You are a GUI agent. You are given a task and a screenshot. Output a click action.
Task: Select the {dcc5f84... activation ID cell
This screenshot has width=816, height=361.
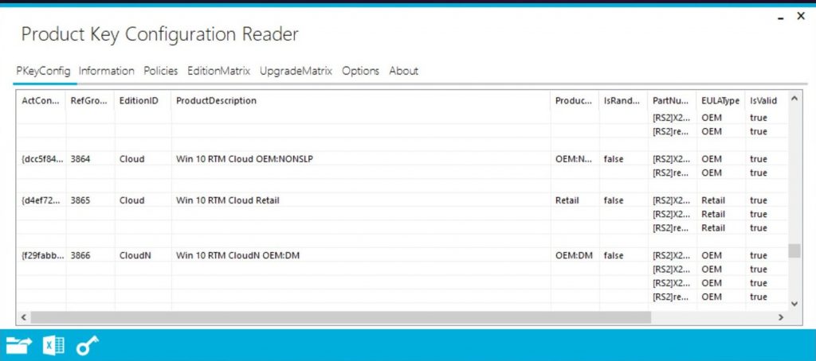coord(41,159)
